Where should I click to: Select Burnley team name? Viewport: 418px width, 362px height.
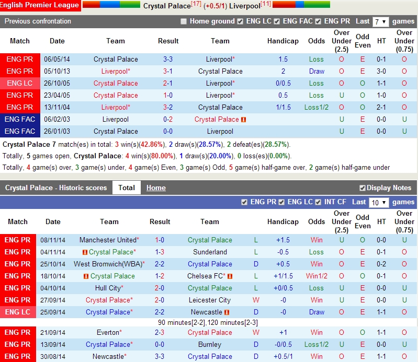click(x=210, y=344)
